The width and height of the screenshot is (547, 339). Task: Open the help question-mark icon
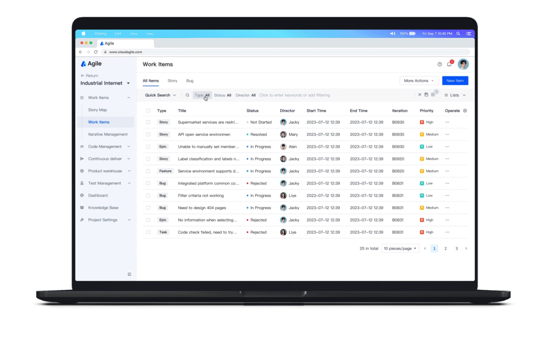click(440, 64)
